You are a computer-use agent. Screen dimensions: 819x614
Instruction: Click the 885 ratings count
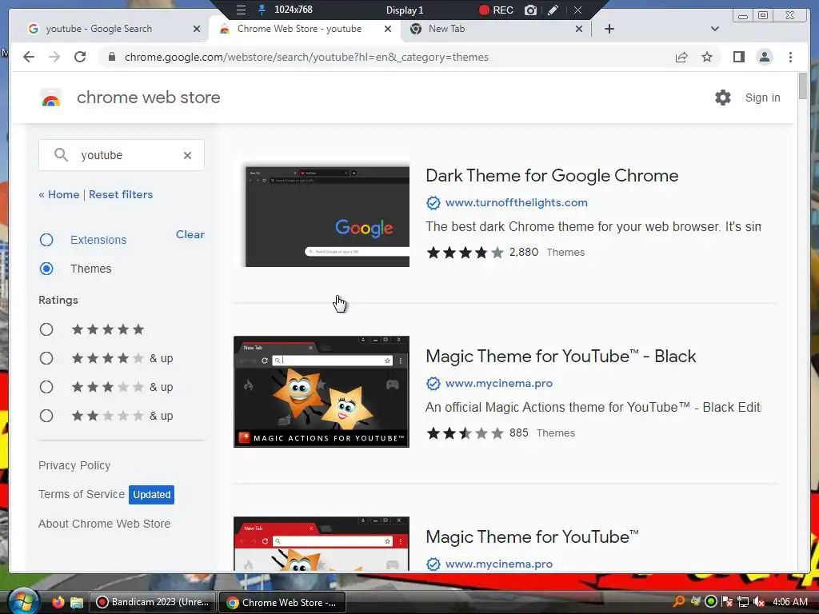click(518, 433)
